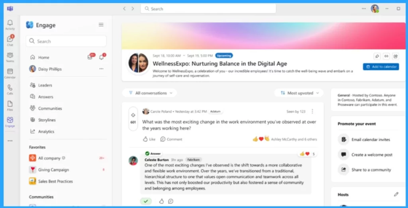Comment on Carole Poland's question

pos(171,139)
